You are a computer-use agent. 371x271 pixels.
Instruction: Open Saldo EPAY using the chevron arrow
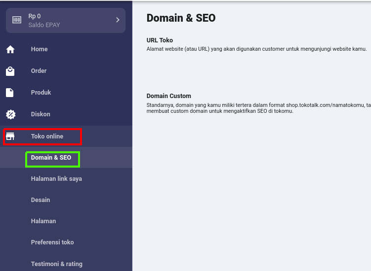coord(118,20)
